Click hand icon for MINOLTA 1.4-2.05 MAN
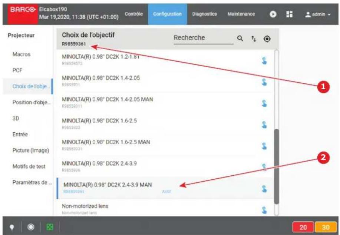This screenshot has width=340, height=235. pyautogui.click(x=264, y=103)
